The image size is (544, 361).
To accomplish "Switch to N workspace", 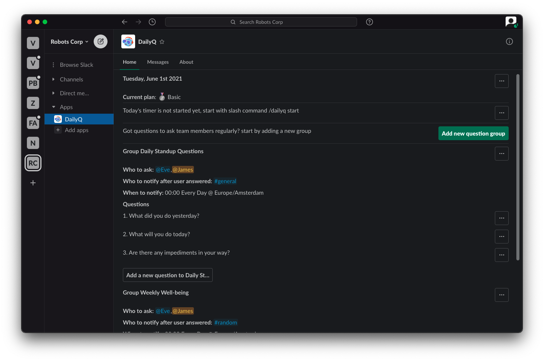I will click(x=33, y=143).
